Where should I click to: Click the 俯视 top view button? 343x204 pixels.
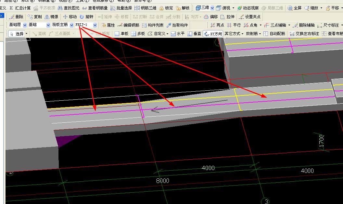pos(223,8)
